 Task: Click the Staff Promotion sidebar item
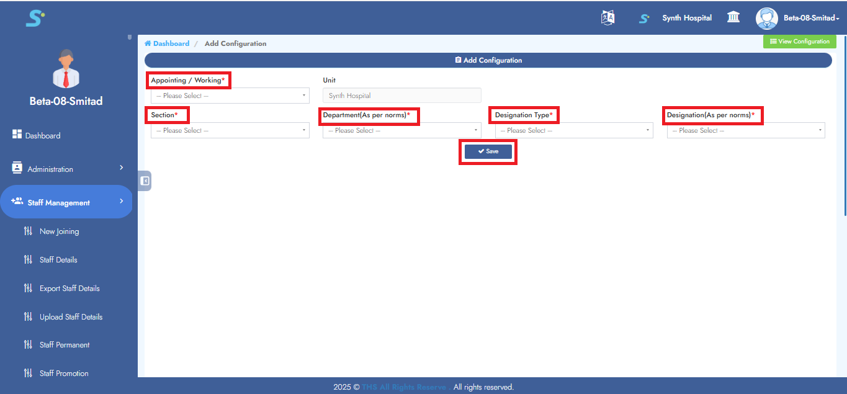coord(64,373)
